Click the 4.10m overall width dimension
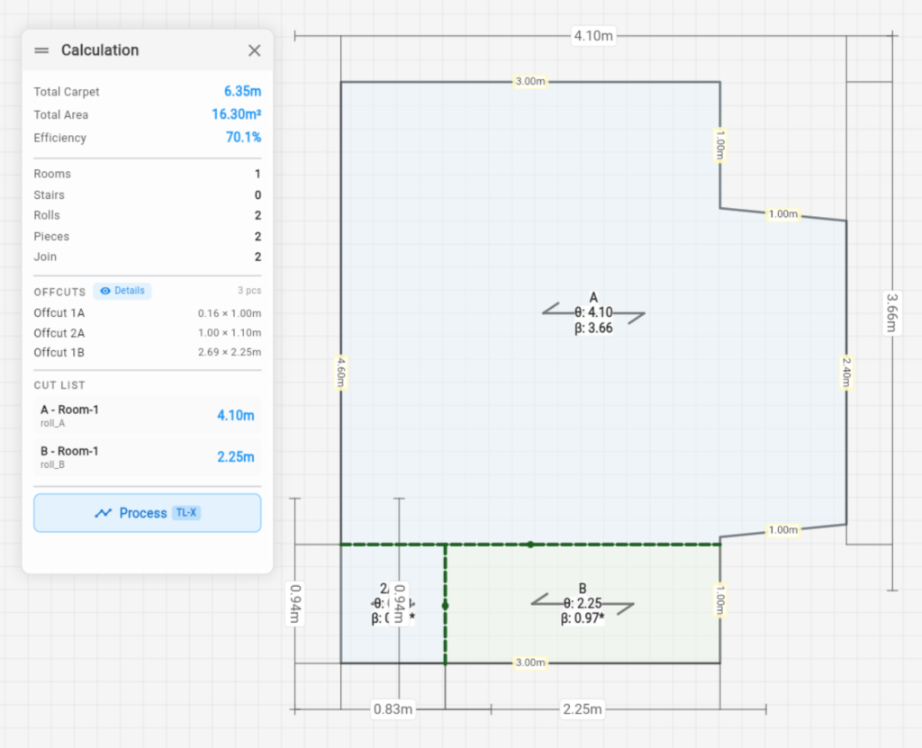 coord(593,36)
